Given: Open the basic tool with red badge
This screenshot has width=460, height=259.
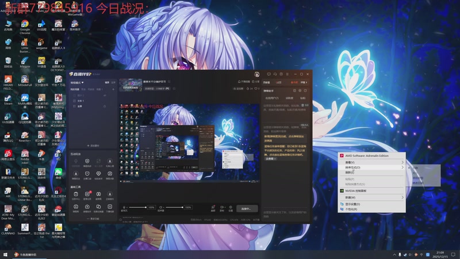Looking at the screenshot, I should point(87,196).
